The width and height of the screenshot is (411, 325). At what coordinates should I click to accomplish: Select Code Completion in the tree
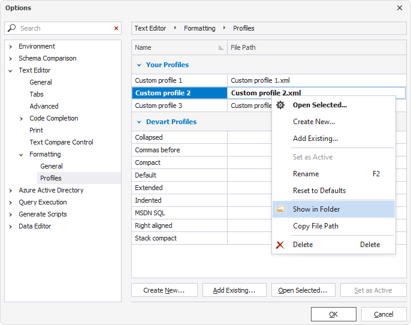coord(54,118)
